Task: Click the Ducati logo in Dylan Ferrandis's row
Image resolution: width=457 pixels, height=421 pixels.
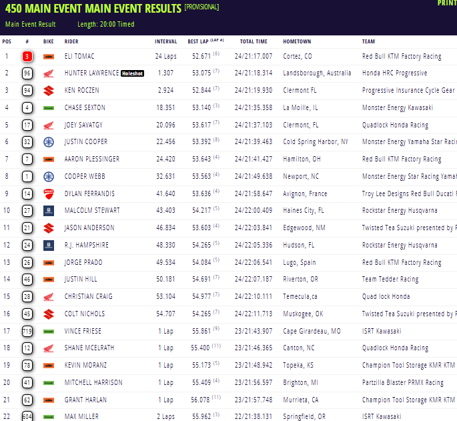Action: point(49,194)
